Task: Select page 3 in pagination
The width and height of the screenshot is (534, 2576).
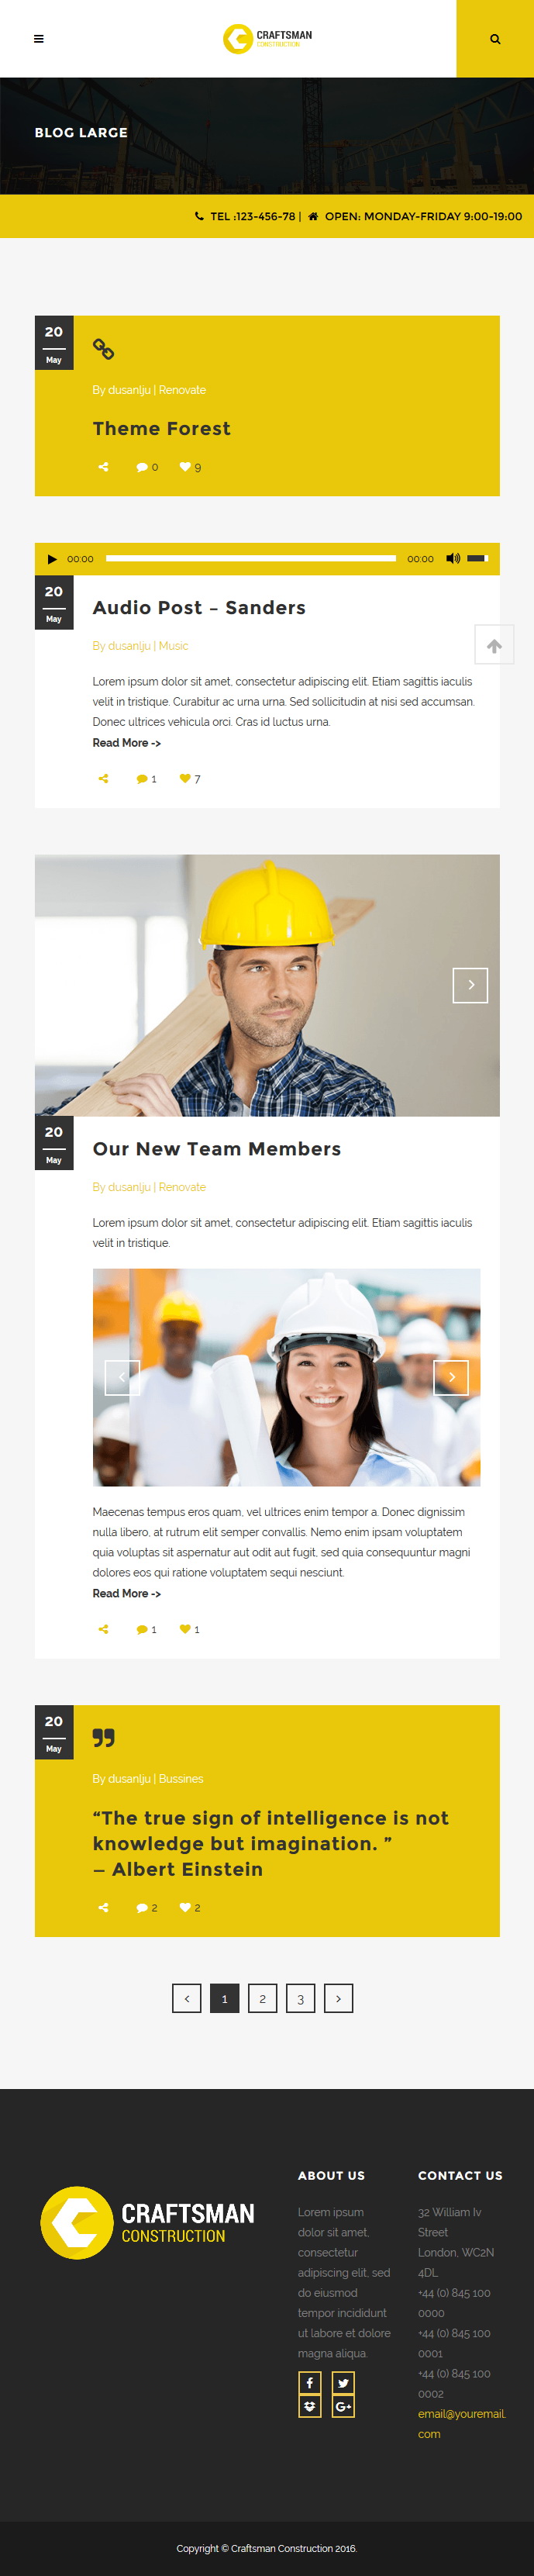Action: coord(300,1998)
